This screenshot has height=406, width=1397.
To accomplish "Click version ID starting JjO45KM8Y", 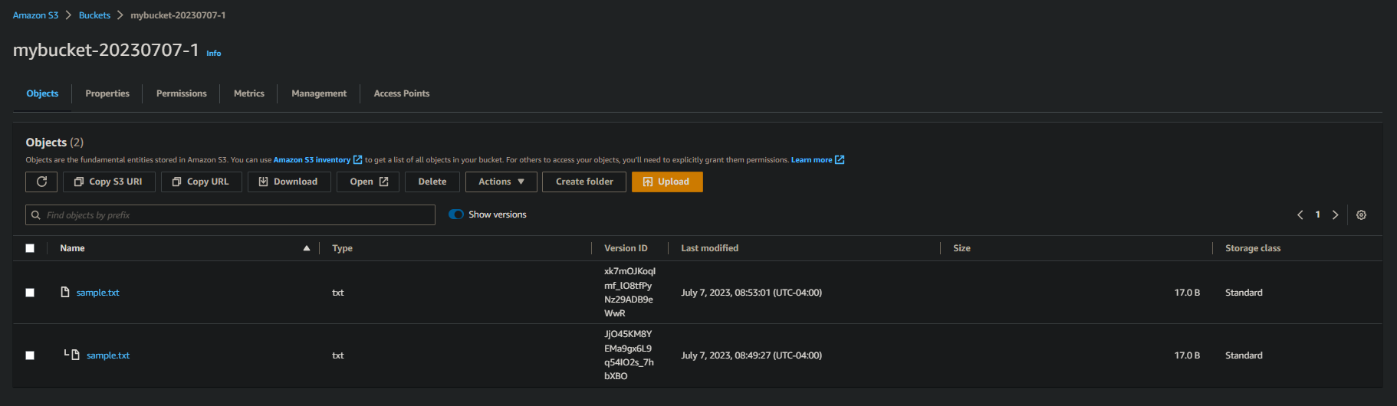I will [629, 355].
